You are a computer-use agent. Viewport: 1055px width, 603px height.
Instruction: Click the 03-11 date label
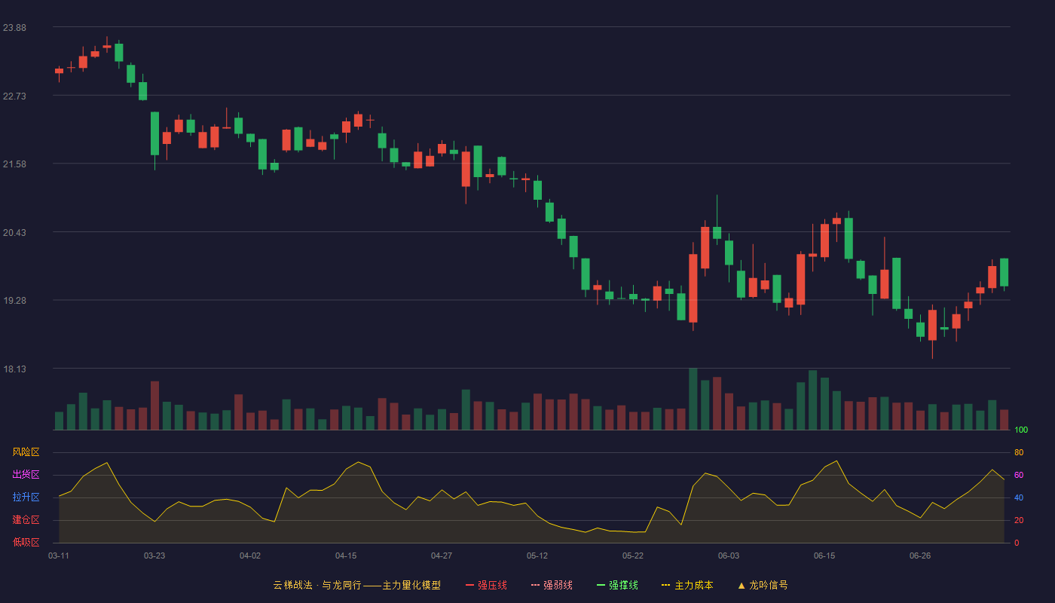[x=59, y=556]
